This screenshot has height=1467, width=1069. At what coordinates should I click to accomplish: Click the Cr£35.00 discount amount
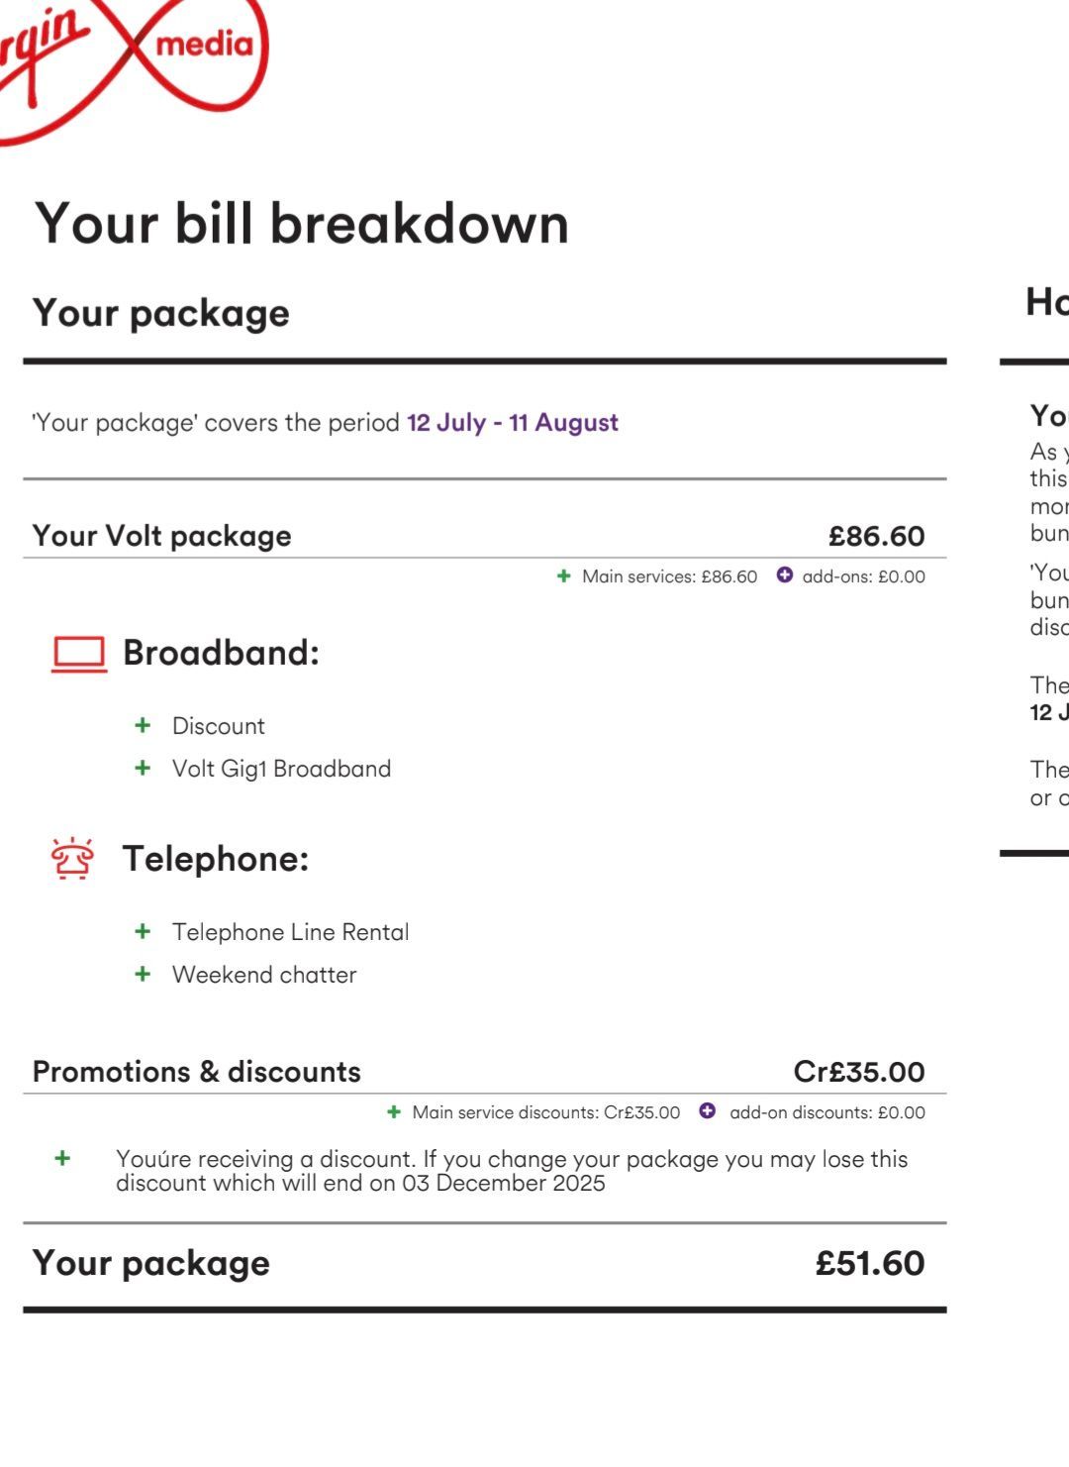click(859, 1072)
